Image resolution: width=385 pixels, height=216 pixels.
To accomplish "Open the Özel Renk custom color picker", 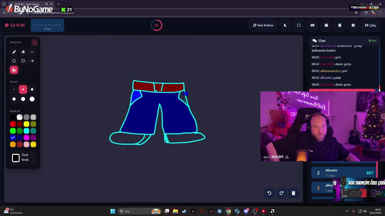I will pyautogui.click(x=16, y=158).
